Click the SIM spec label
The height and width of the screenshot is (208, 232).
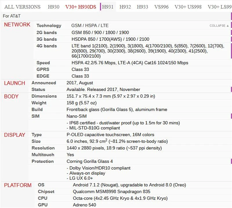(35, 116)
